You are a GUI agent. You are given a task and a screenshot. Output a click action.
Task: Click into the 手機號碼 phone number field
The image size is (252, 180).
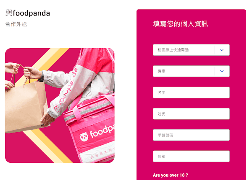(191, 135)
